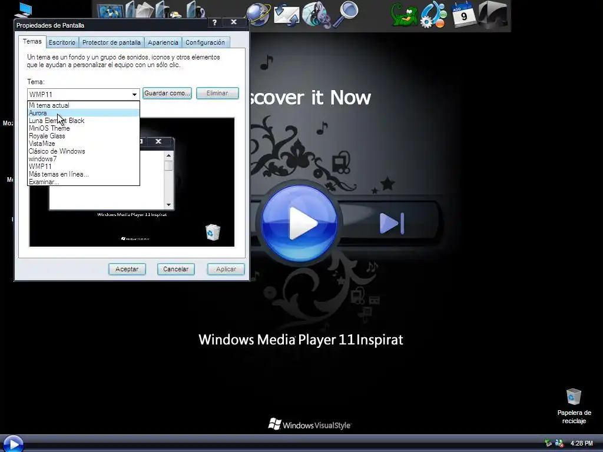Viewport: 603px width, 452px height.
Task: Open the Configuración tab
Action: pos(206,42)
